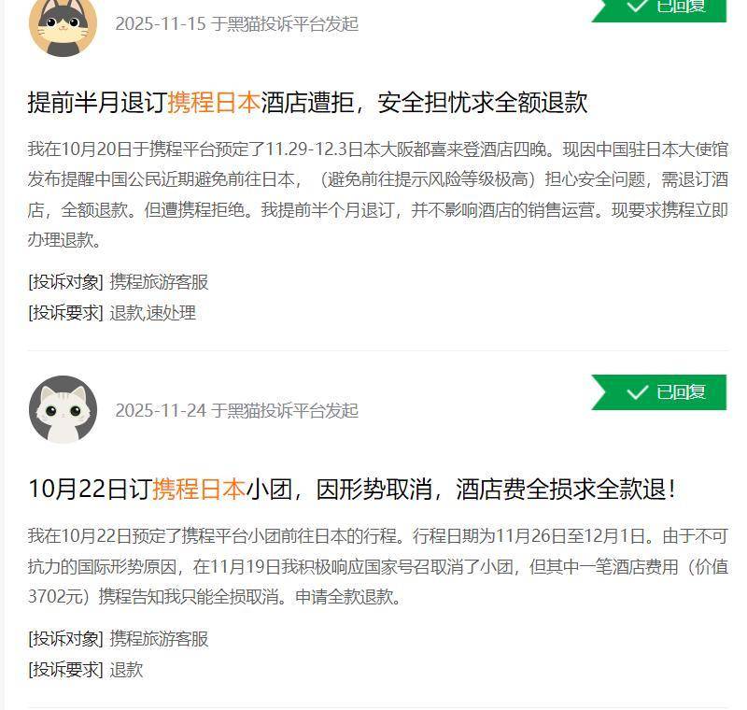
Task: Click the orange cat avatar of first complaint
Action: (63, 26)
